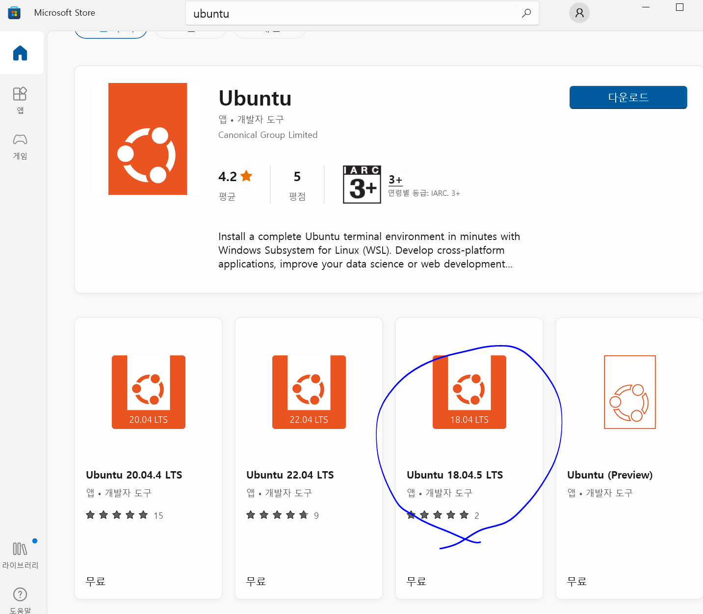Open the Home tab in the sidebar
The image size is (703, 614).
tap(20, 53)
